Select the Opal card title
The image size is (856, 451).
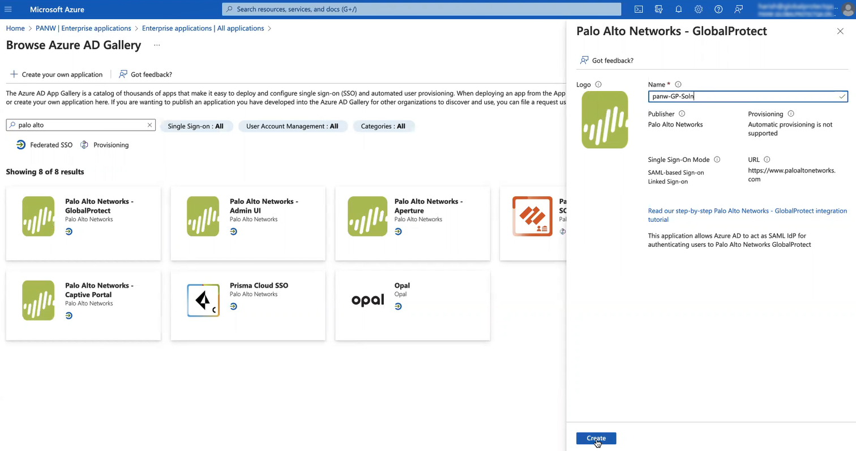(x=402, y=285)
